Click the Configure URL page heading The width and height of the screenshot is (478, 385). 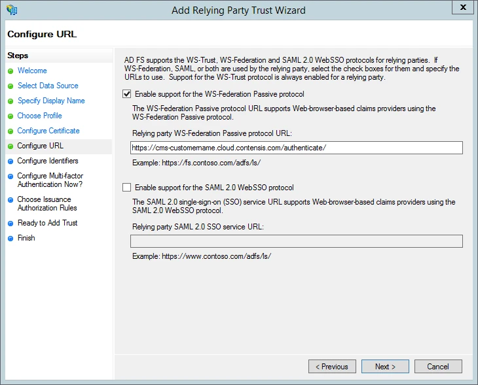point(42,34)
